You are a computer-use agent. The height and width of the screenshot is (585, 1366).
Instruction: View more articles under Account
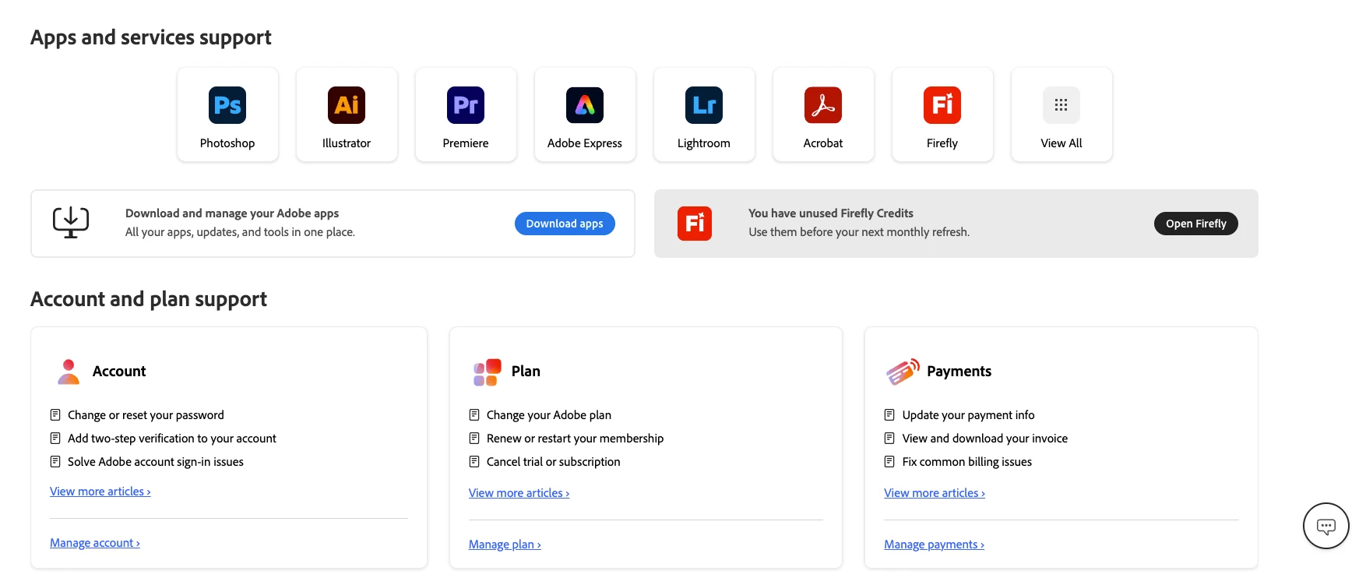(x=100, y=492)
